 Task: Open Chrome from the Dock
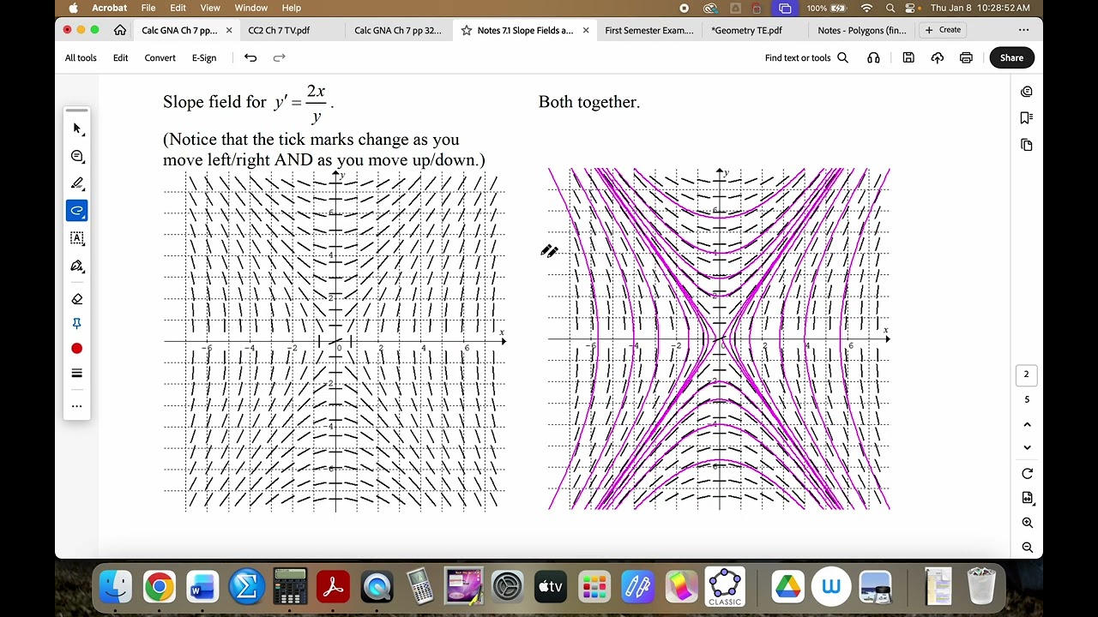click(x=159, y=587)
